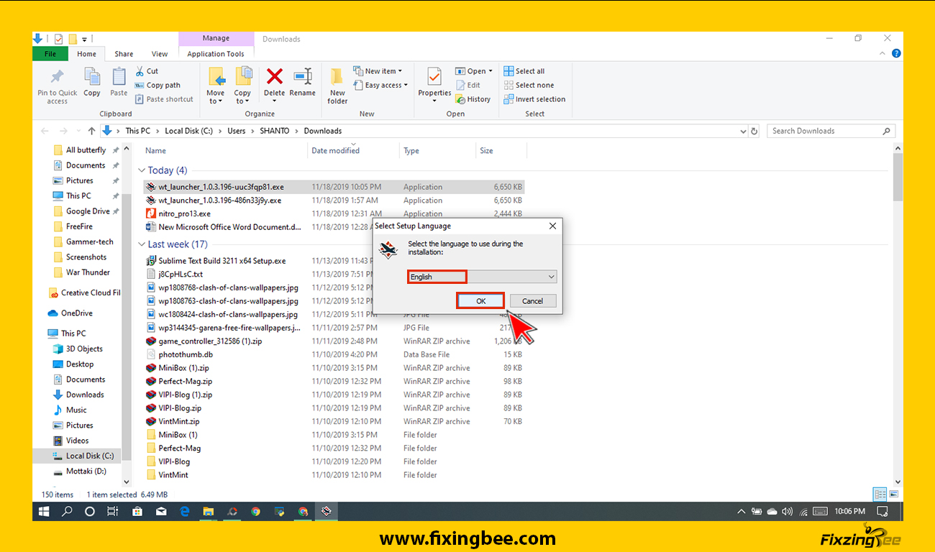Screen dimensions: 935x552
Task: Click the Cut scissors icon
Action: click(140, 71)
